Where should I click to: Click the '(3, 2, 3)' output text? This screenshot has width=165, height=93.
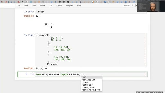(41, 68)
